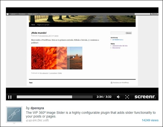Open the admin dropdown in toolbar
163x127 pixels.
coord(14,14)
